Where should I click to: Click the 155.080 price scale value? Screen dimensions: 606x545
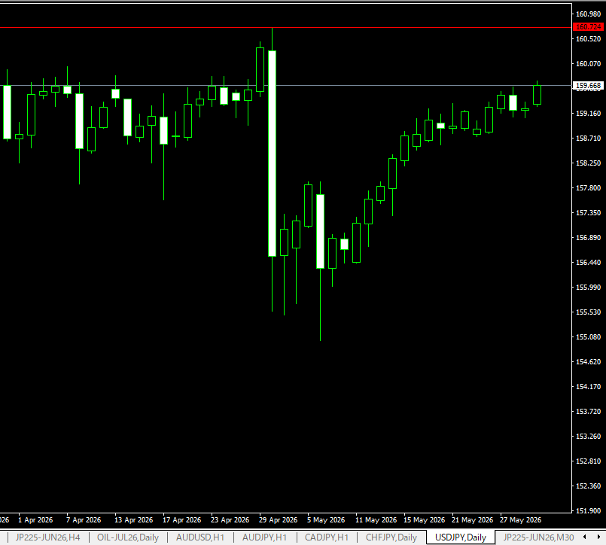(588, 337)
